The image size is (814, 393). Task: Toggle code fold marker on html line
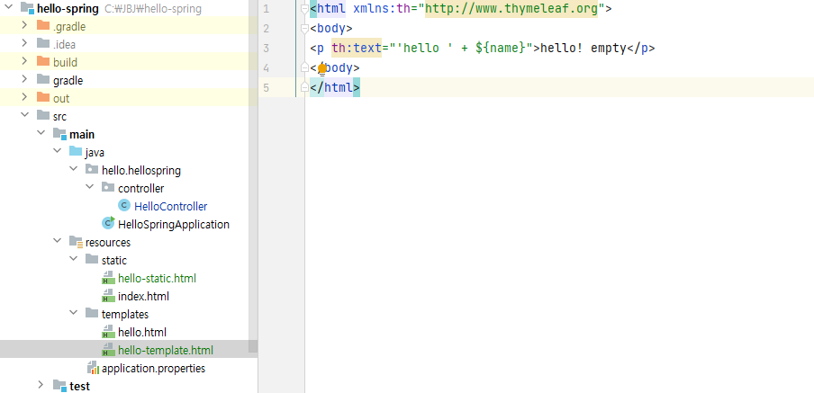[x=304, y=8]
